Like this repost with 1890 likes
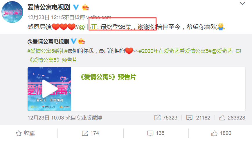This screenshot has height=141, width=252. tap(221, 133)
